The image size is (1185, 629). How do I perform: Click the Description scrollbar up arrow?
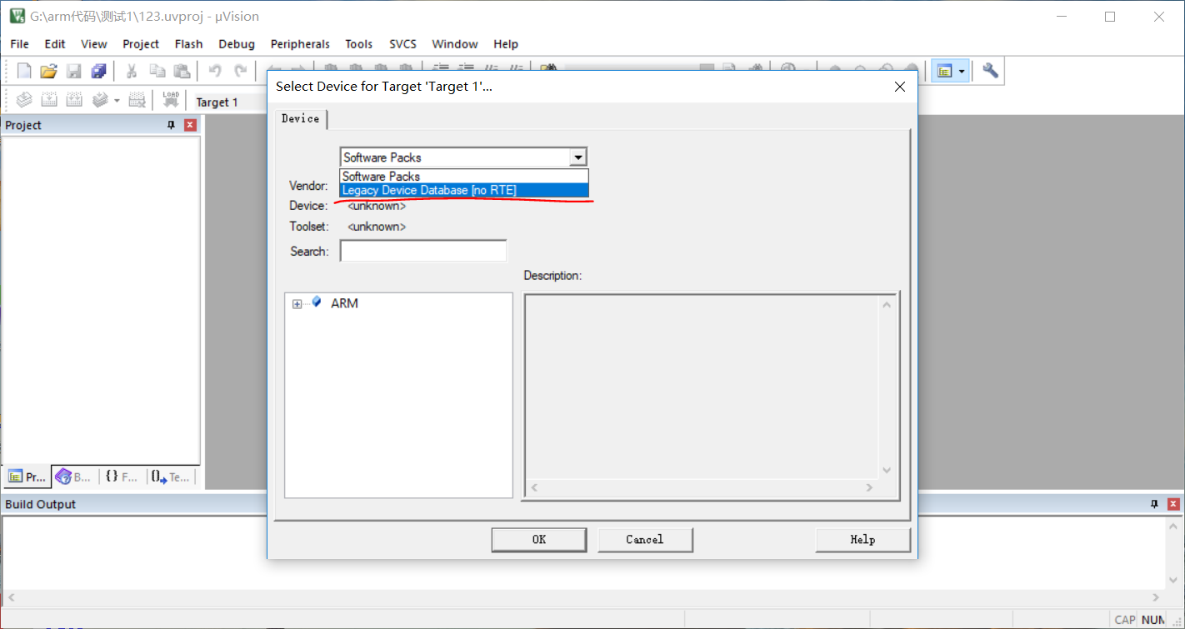tap(887, 305)
